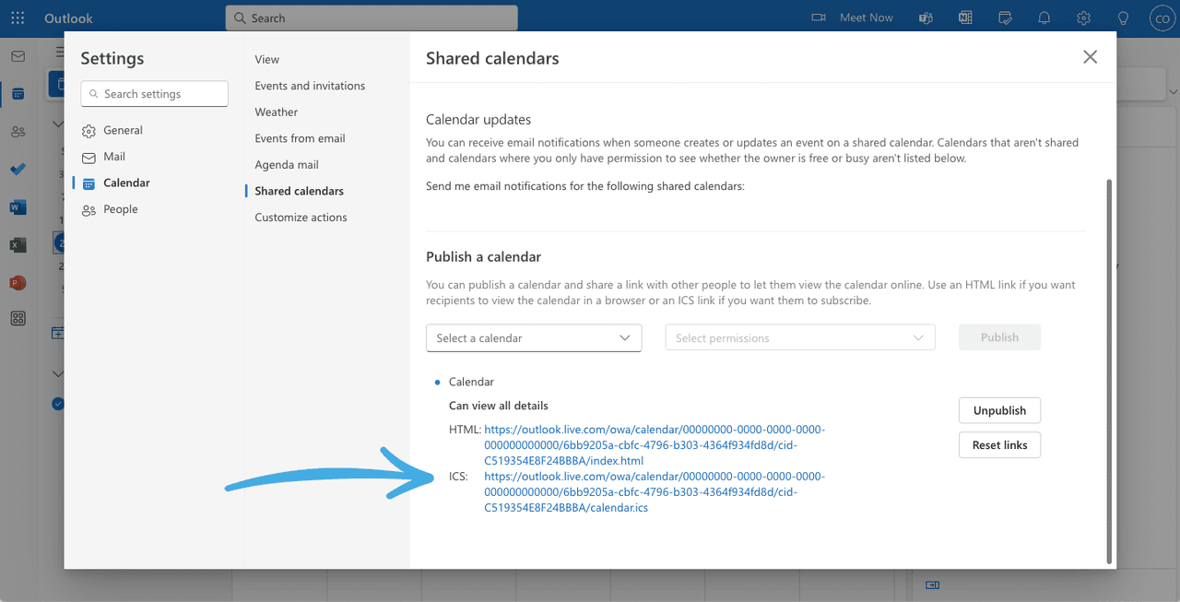
Task: Open the app launcher grid
Action: pos(17,18)
